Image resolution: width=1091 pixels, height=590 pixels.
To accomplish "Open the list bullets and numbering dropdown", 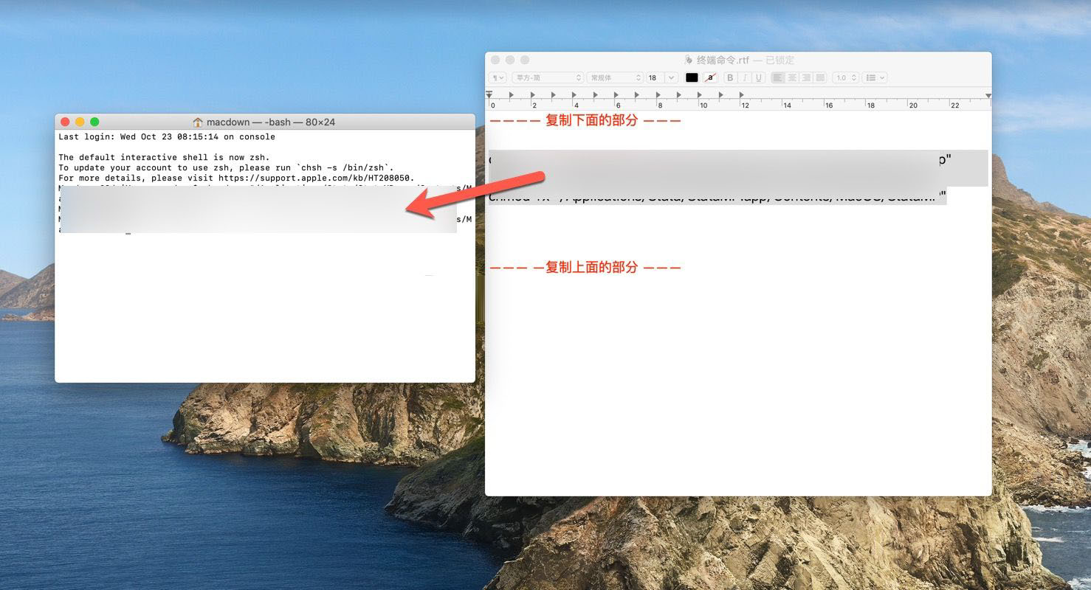I will coord(875,77).
